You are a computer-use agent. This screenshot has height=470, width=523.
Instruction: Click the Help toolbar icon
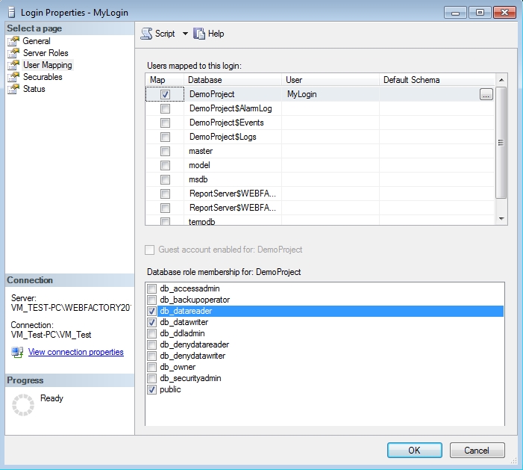coord(199,34)
